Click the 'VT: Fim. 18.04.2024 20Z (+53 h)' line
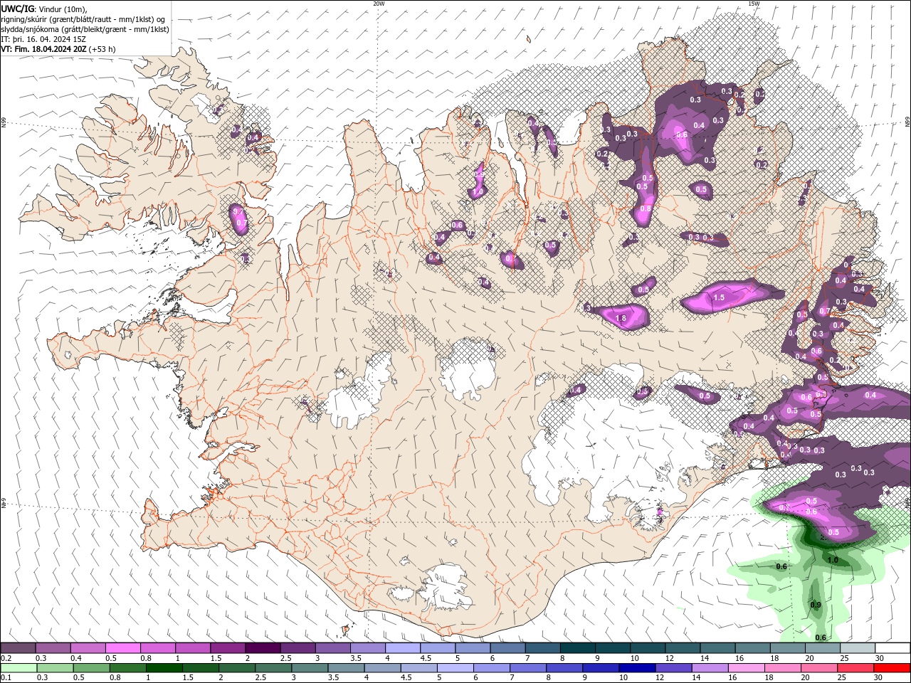 pyautogui.click(x=58, y=49)
